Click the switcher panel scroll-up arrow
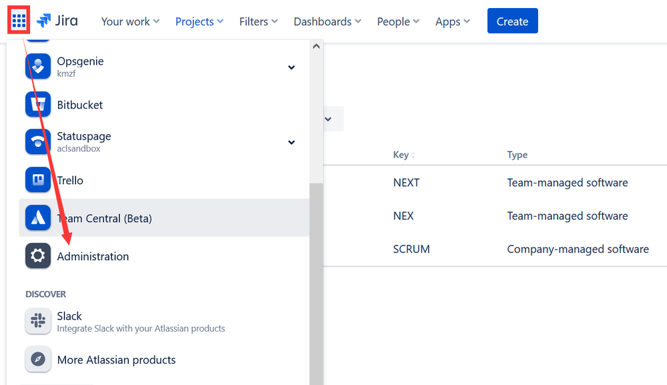This screenshot has height=385, width=667. click(x=316, y=46)
